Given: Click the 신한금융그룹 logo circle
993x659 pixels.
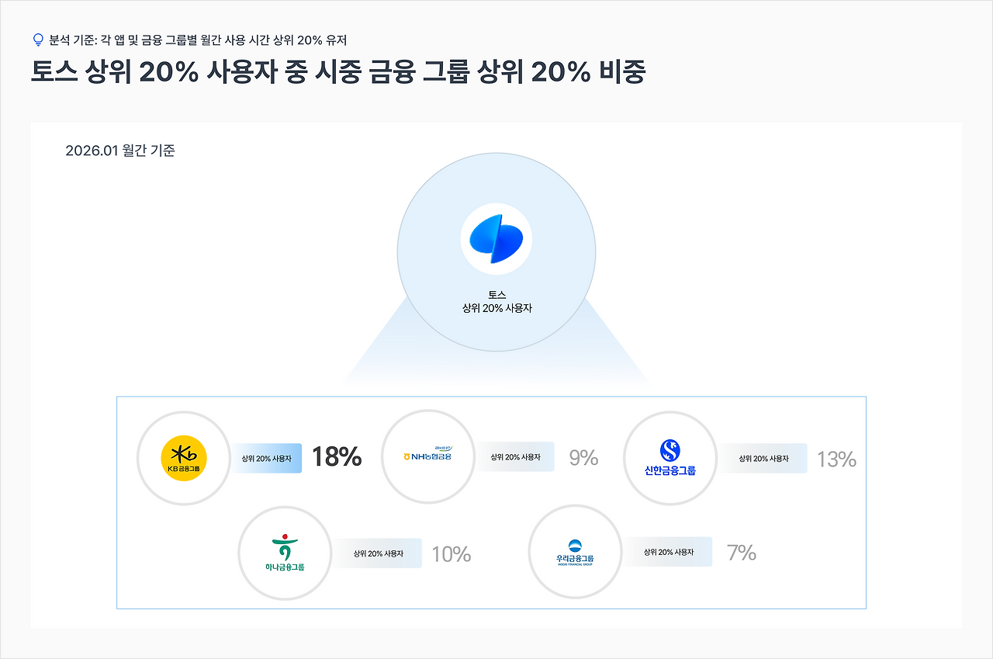Looking at the screenshot, I should click(x=670, y=458).
